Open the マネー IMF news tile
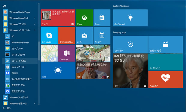This screenshot has height=112, width=186. point(130,71)
